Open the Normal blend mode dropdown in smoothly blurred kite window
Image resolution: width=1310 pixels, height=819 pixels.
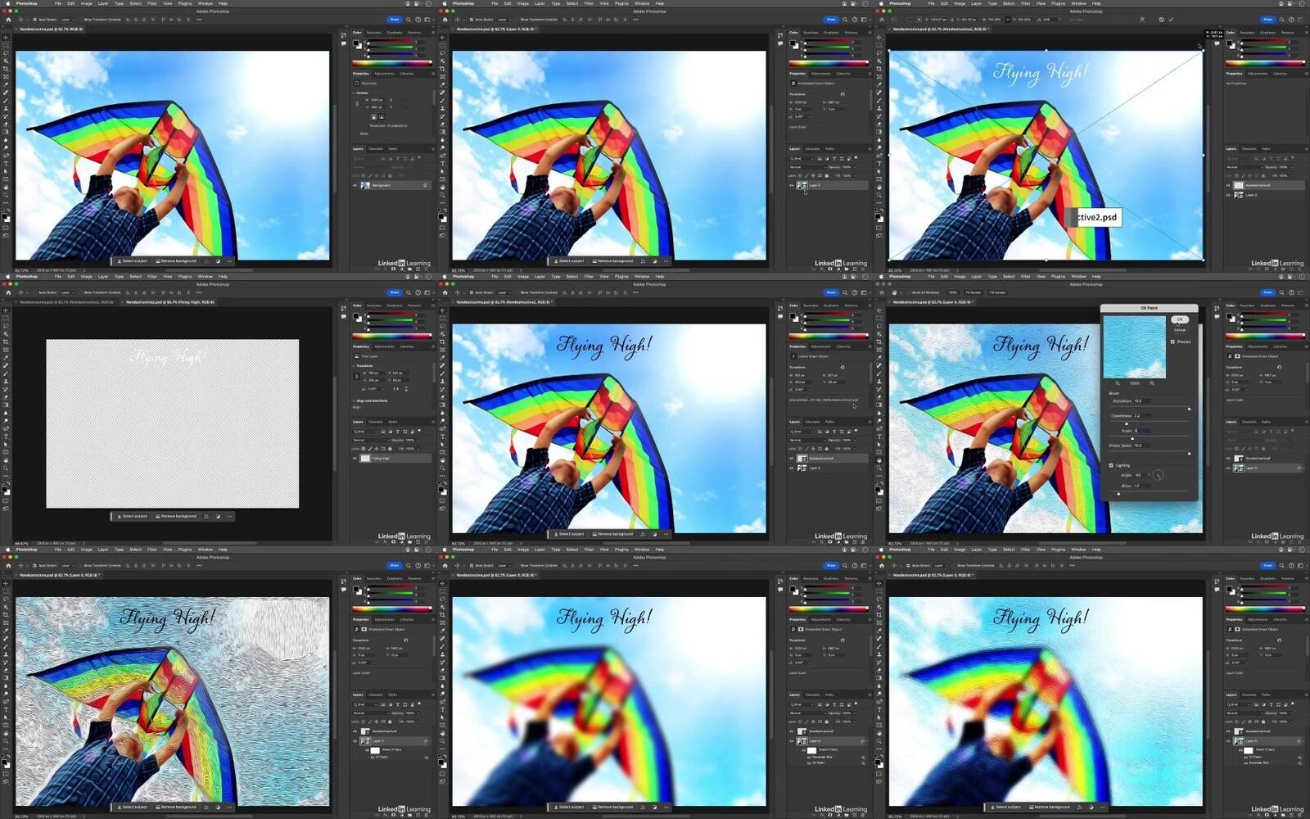point(808,713)
